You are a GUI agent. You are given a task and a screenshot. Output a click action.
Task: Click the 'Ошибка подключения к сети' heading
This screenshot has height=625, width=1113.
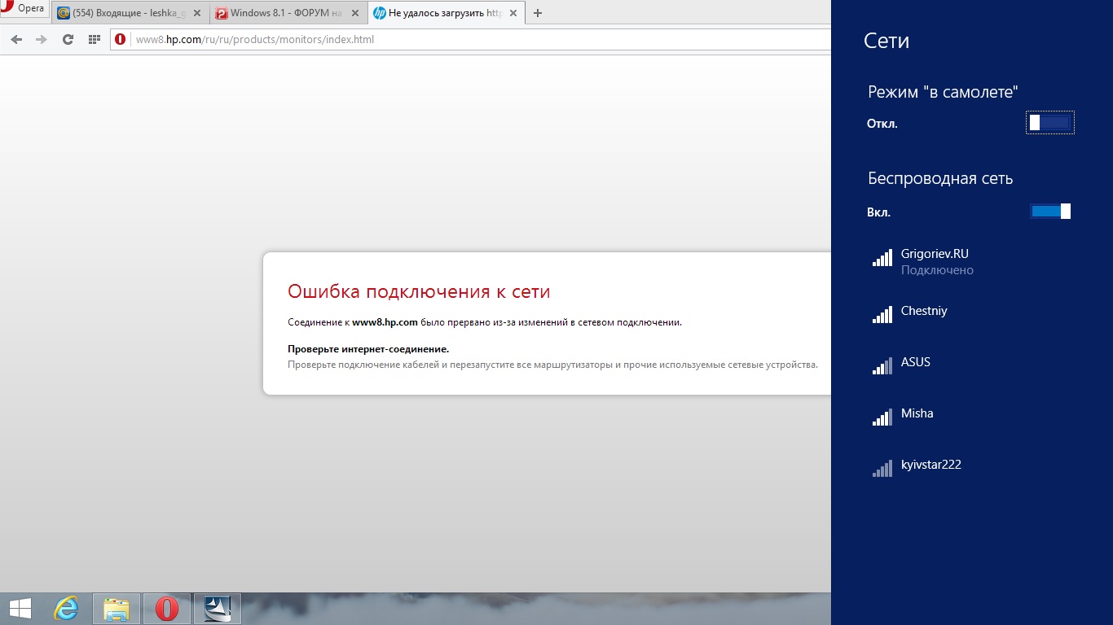(419, 291)
